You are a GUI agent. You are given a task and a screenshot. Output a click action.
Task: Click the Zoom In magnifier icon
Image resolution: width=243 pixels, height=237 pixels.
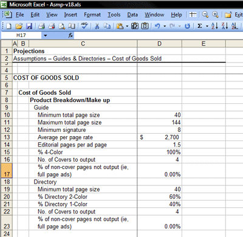[215, 15]
